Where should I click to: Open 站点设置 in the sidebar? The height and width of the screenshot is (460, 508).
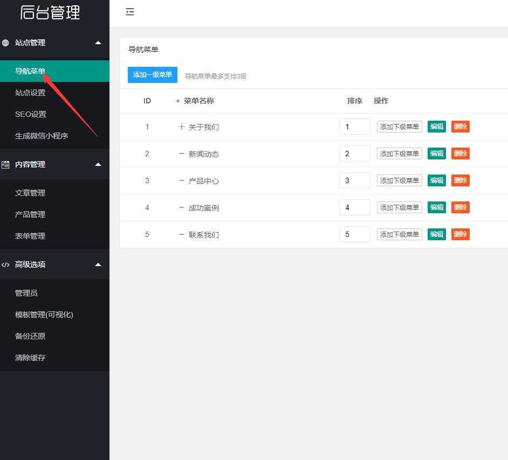[x=55, y=93]
